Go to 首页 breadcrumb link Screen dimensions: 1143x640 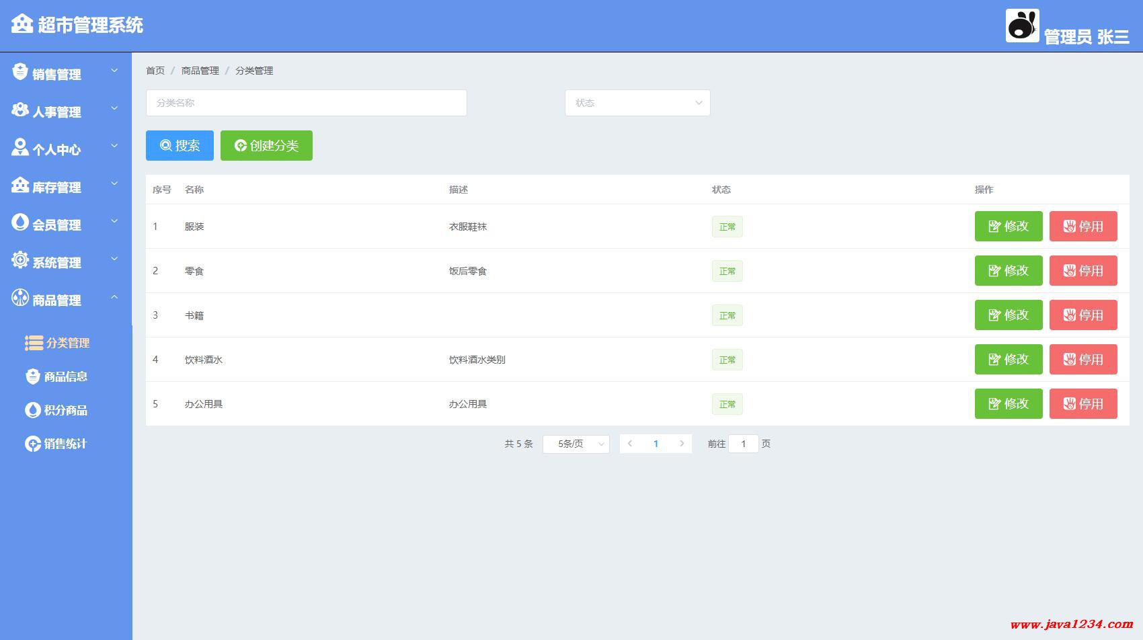(155, 71)
